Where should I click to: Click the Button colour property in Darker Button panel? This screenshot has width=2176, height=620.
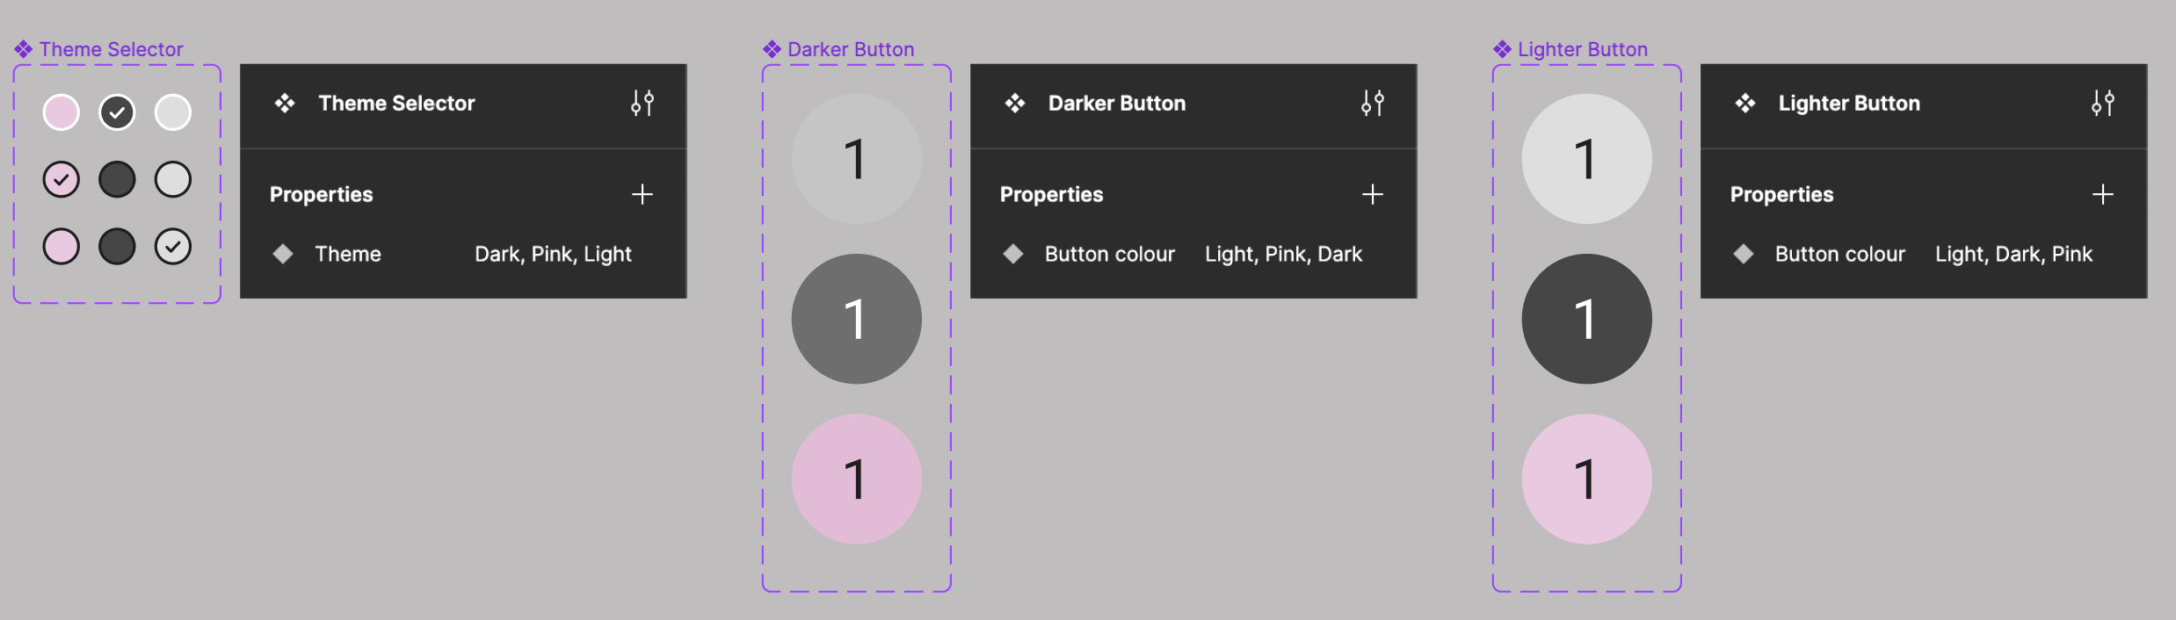coord(1109,254)
